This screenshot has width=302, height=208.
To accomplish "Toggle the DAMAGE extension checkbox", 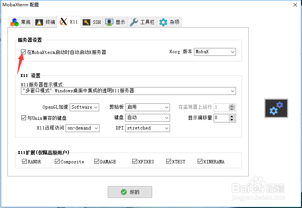I will coord(97,161).
